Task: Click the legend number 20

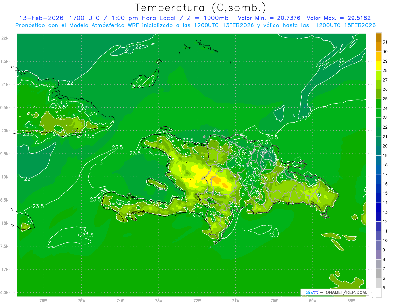Action: coord(385,146)
